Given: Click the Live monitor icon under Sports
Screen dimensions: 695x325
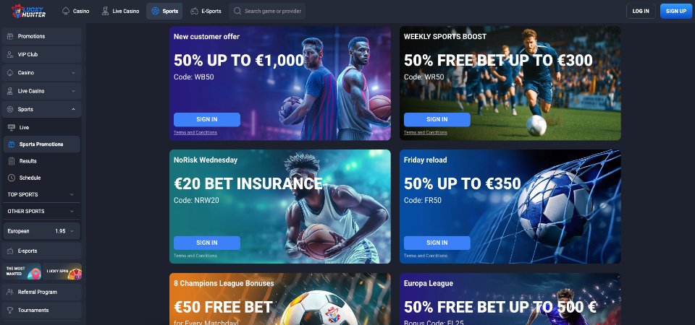Looking at the screenshot, I should [12, 127].
